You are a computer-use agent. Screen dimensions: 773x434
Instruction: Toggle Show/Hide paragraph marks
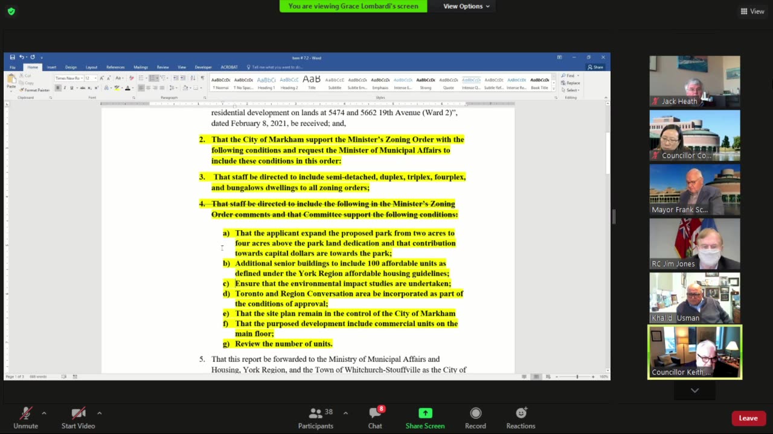[x=202, y=78]
